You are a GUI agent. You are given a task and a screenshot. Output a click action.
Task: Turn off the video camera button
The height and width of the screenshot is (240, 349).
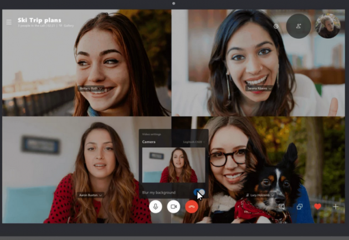[173, 206]
